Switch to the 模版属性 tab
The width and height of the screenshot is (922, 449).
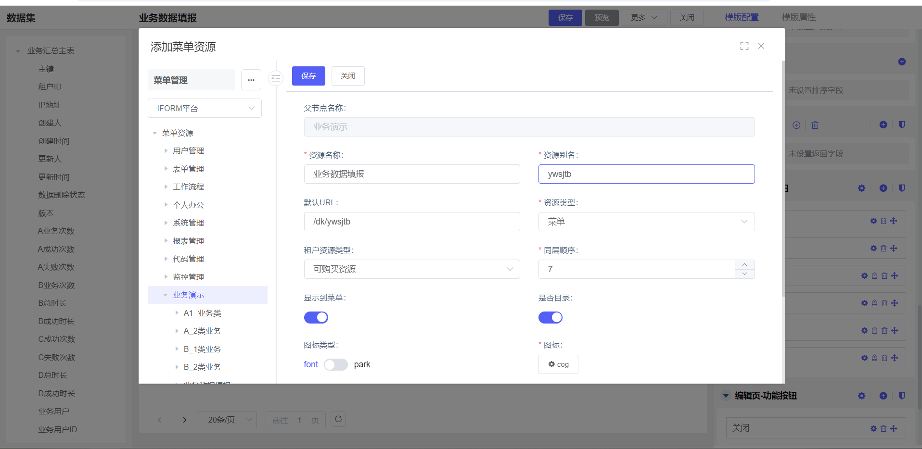[x=798, y=17]
